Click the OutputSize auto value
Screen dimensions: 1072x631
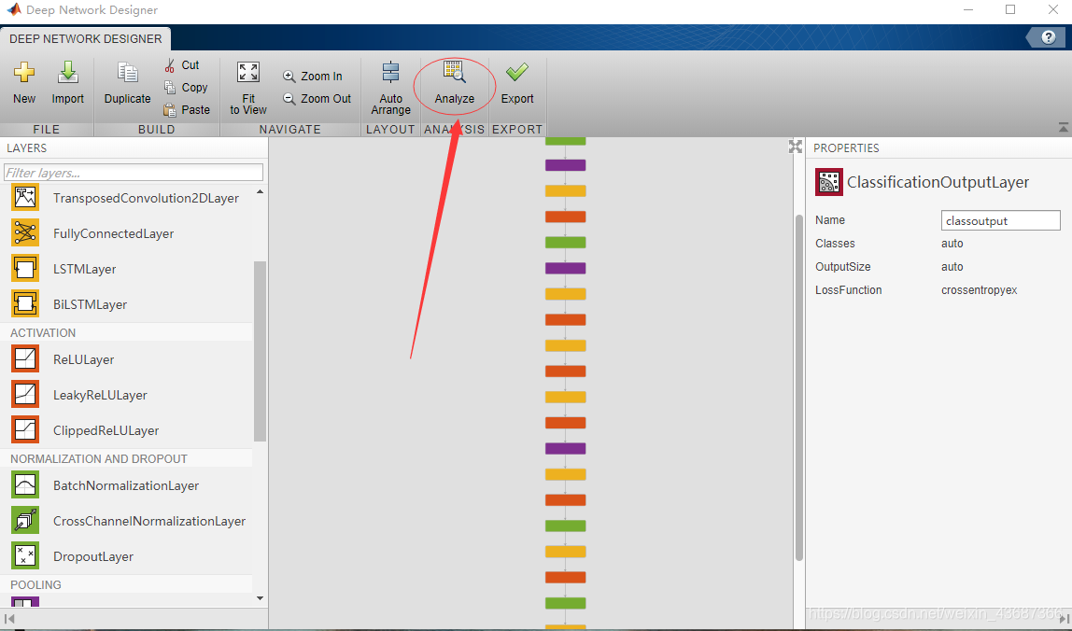(x=952, y=267)
